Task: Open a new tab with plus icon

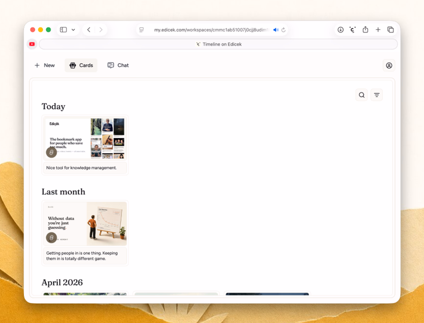Action: coord(378,30)
